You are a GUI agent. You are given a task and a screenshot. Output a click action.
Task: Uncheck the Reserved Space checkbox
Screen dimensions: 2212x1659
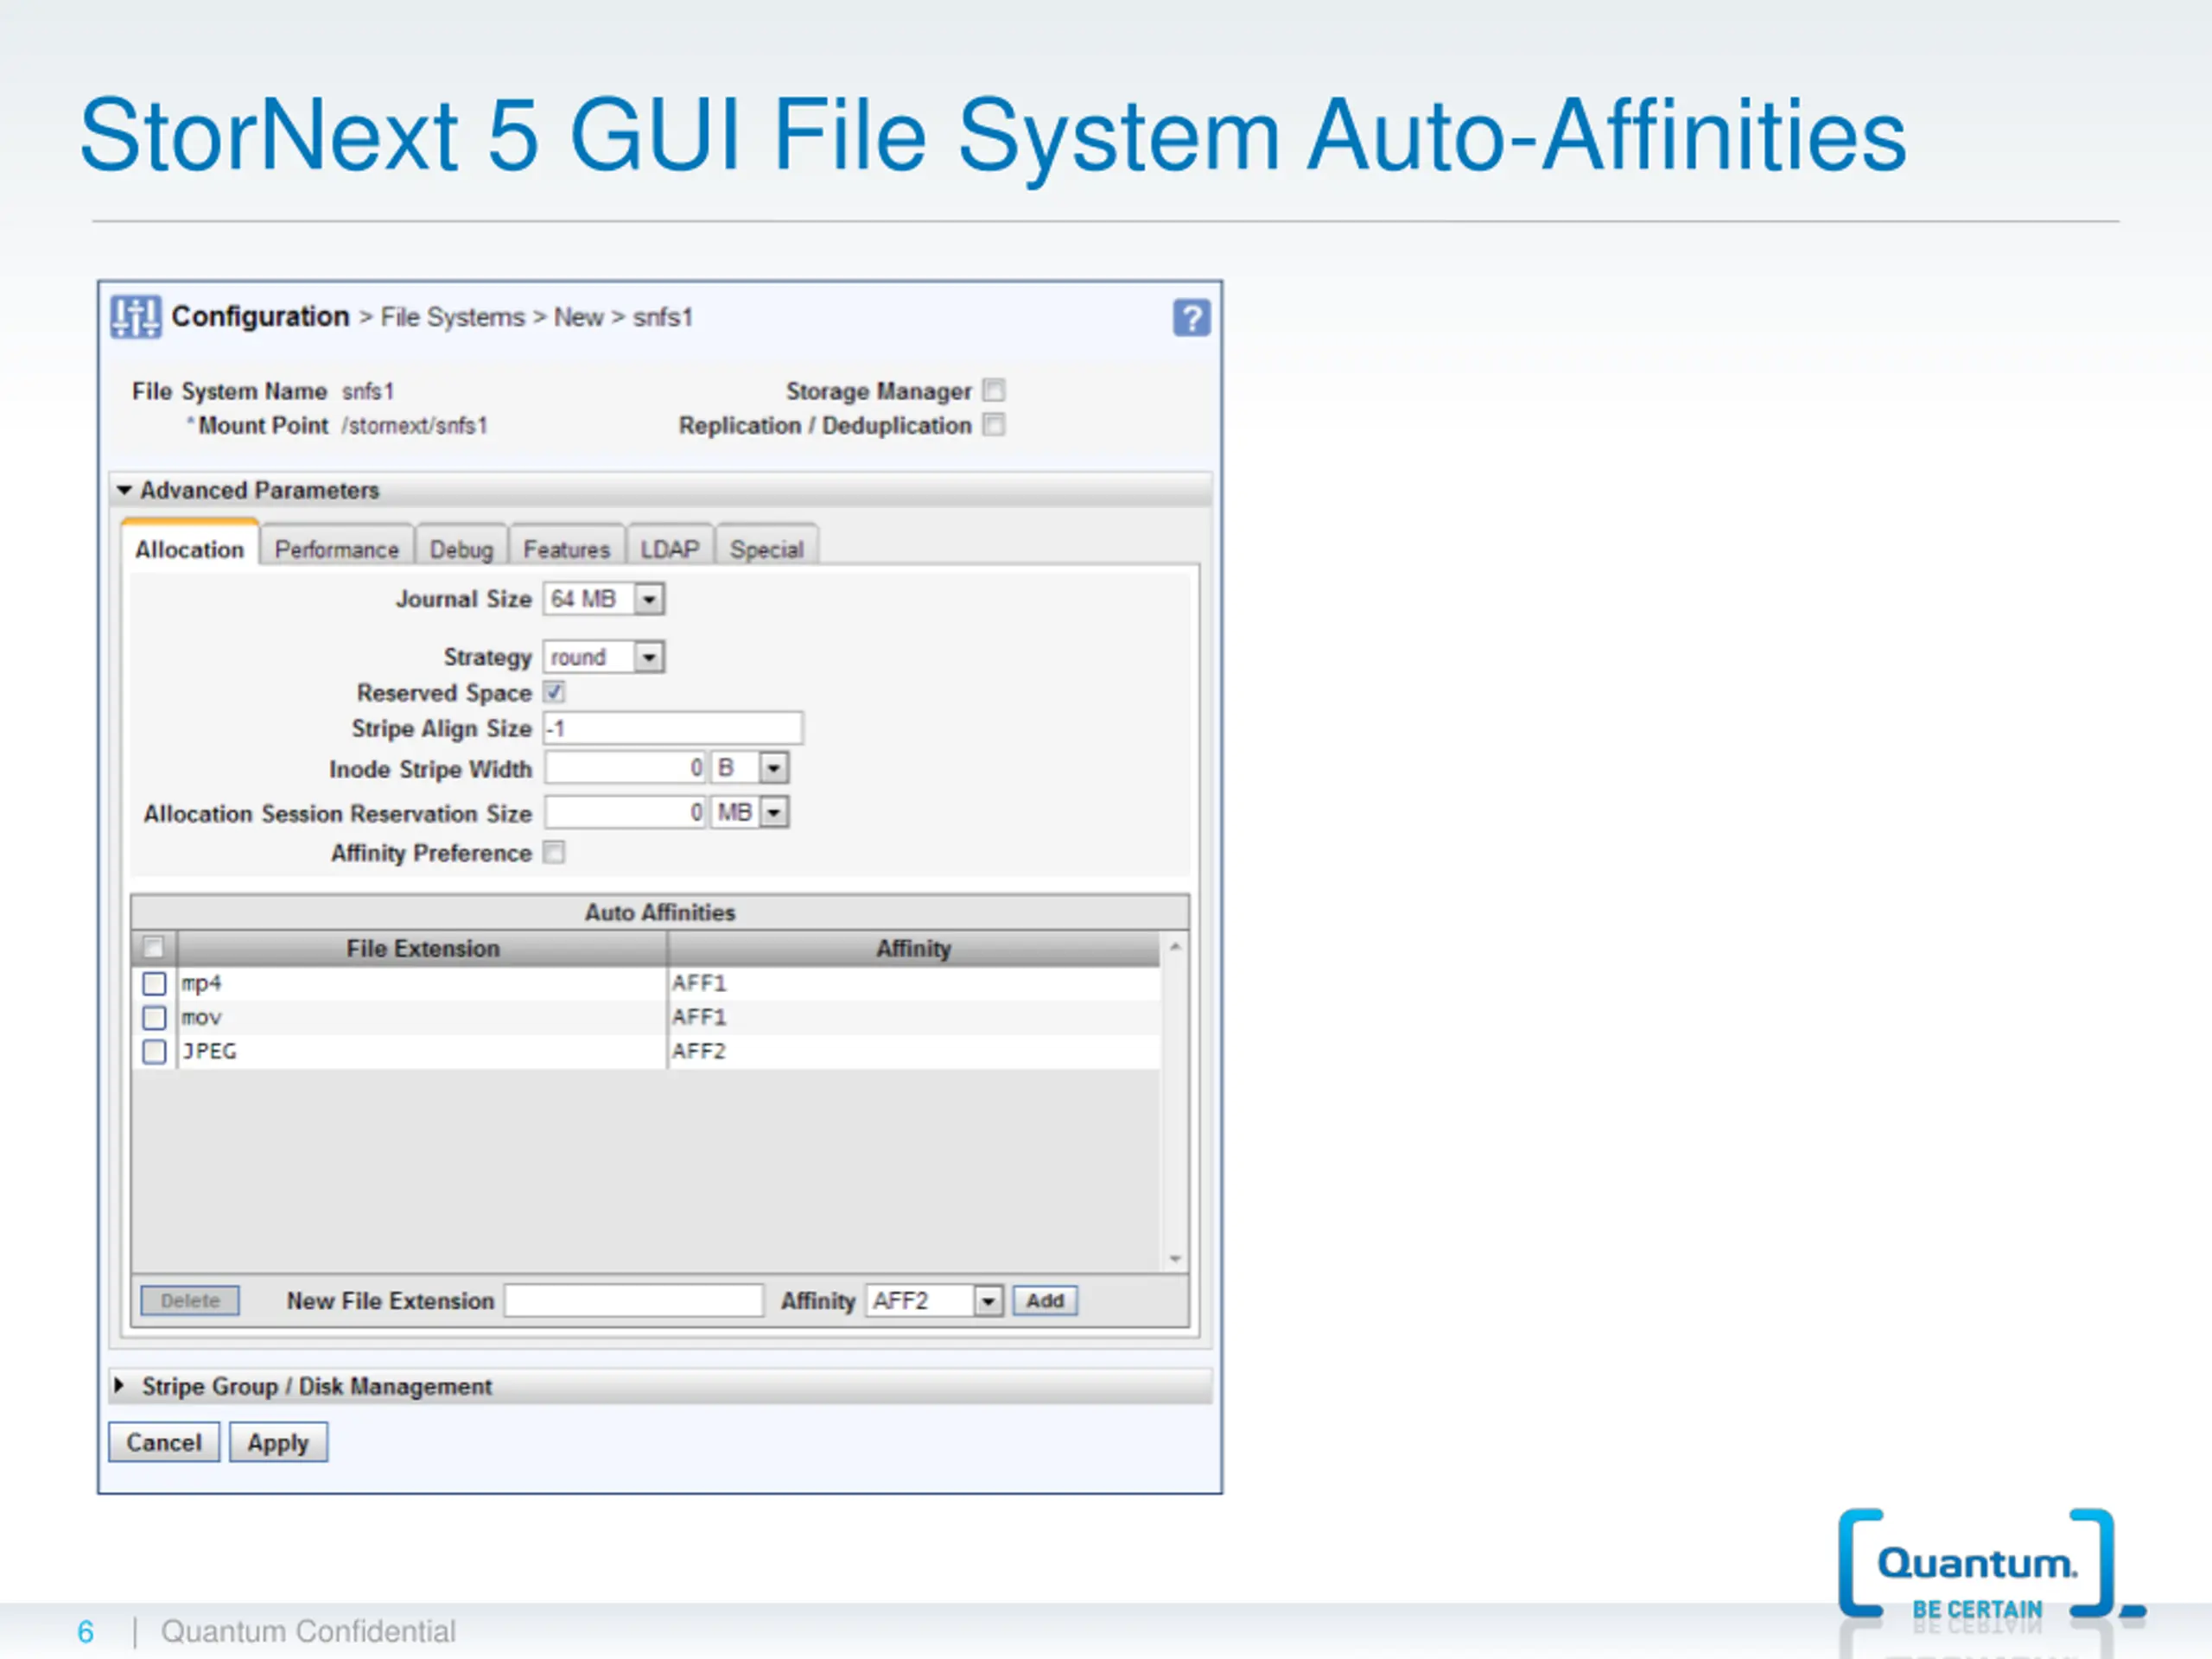tap(554, 692)
